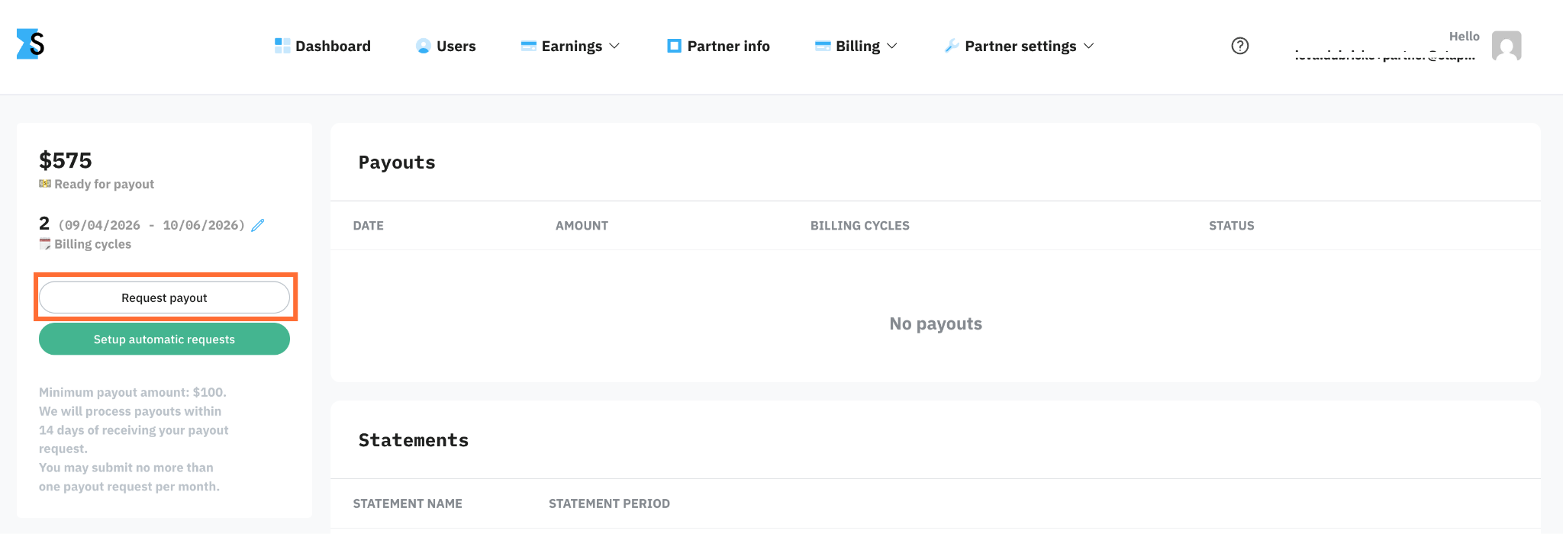
Task: Click the Payouts heading
Action: pyautogui.click(x=397, y=162)
